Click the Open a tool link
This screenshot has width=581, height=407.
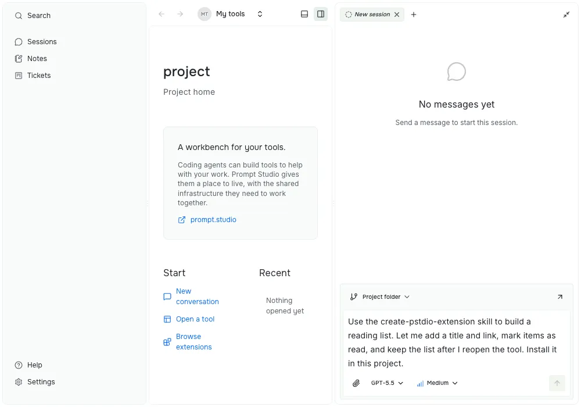click(195, 319)
